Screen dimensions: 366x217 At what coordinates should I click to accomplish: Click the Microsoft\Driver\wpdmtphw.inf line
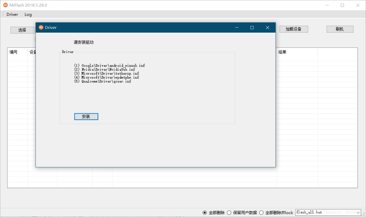click(107, 77)
